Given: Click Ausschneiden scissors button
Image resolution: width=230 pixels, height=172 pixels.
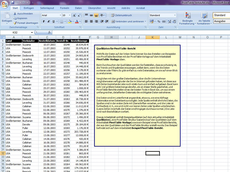Looking at the screenshot, I should (23, 13).
